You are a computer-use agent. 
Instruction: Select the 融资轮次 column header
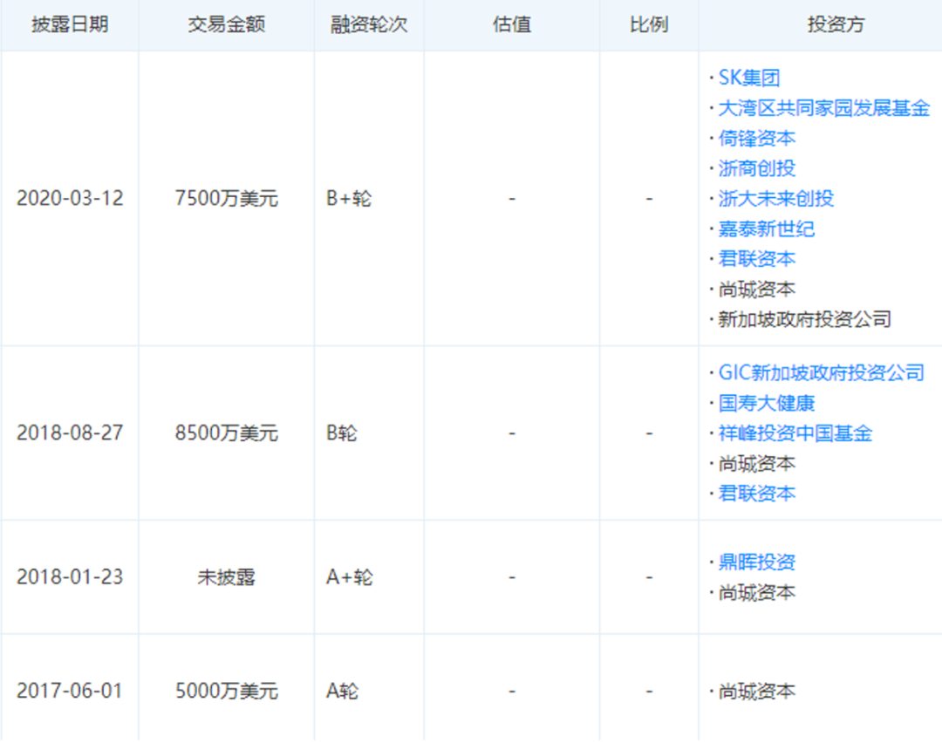[369, 24]
